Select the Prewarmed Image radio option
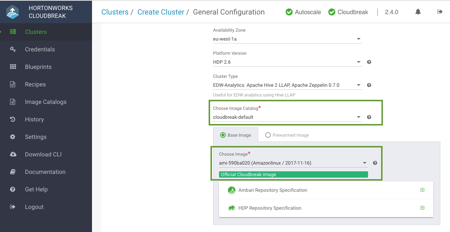Viewport: 450px width, 232px height. (x=268, y=135)
